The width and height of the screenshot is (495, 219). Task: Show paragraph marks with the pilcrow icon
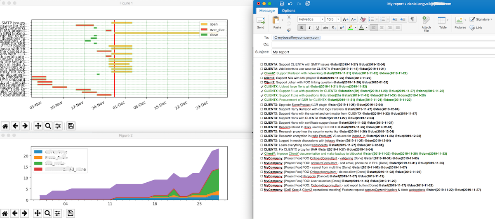click(x=412, y=19)
